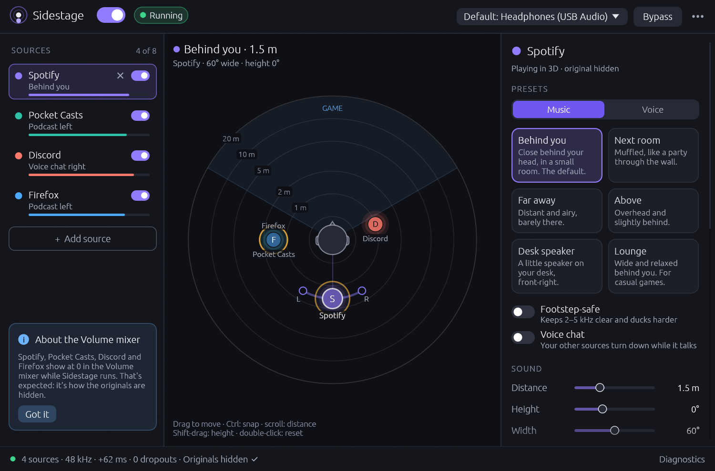Open the three-dot more options menu
This screenshot has width=715, height=471.
[698, 16]
